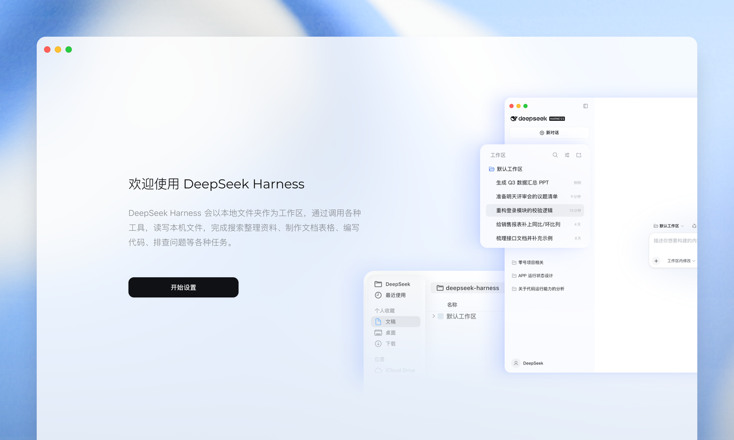
Task: Select 最近使用 in the file picker sidebar
Action: (396, 295)
